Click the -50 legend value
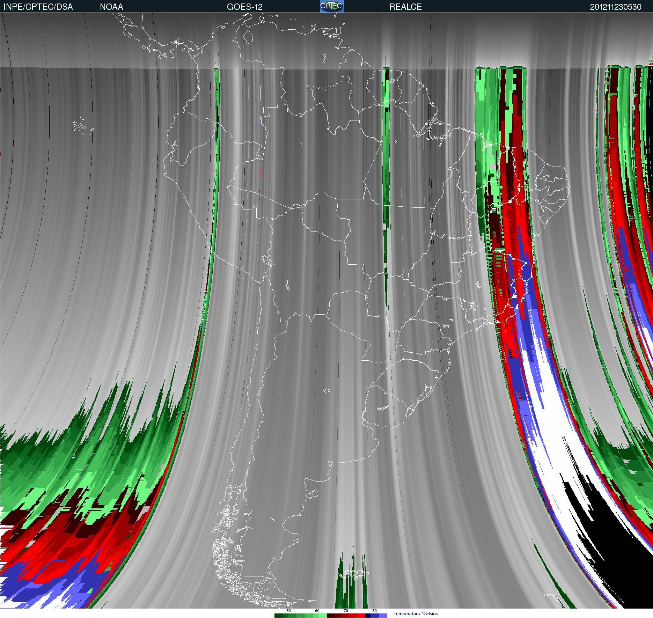The width and height of the screenshot is (653, 618). [288, 611]
